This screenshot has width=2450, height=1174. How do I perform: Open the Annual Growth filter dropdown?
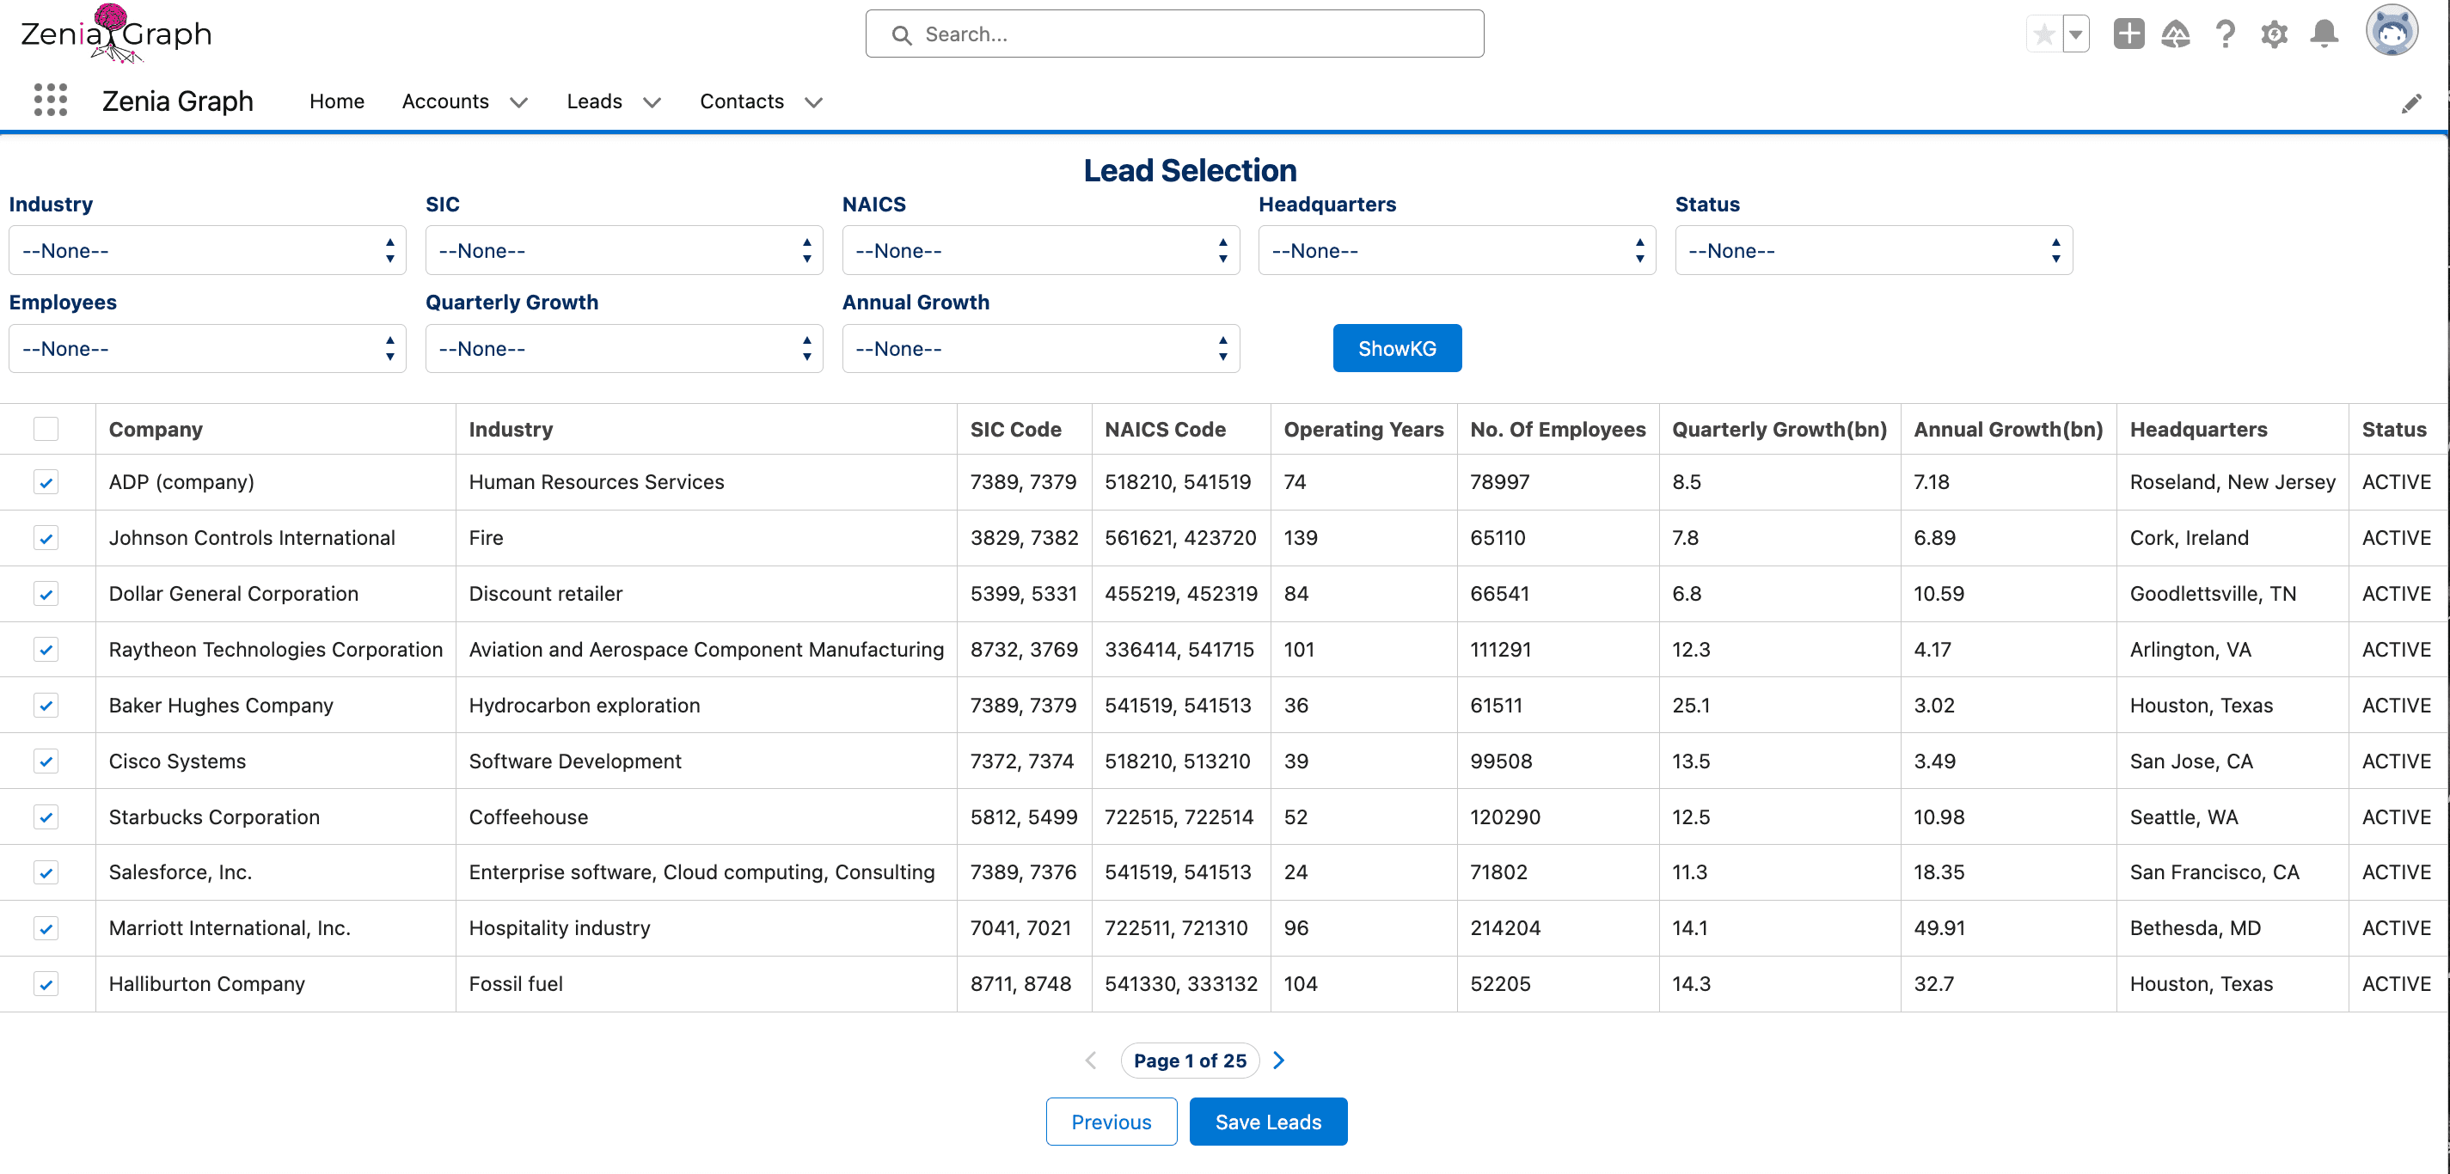click(1040, 349)
